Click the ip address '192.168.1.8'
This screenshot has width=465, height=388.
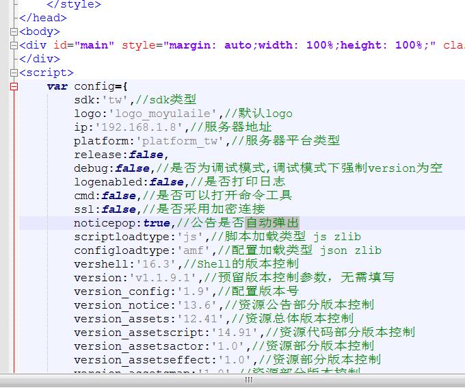(x=139, y=127)
